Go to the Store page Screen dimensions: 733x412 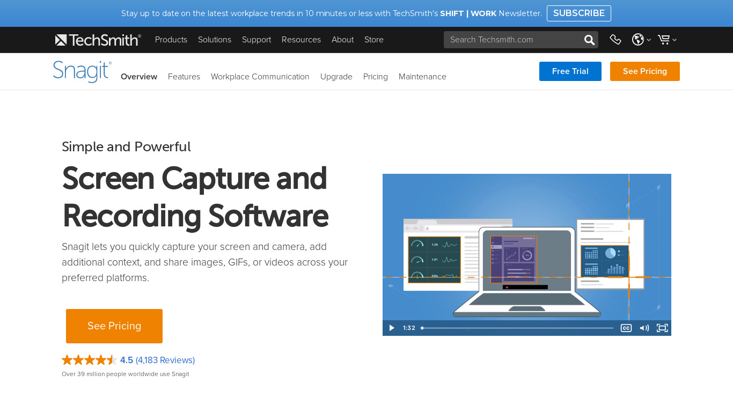click(374, 40)
